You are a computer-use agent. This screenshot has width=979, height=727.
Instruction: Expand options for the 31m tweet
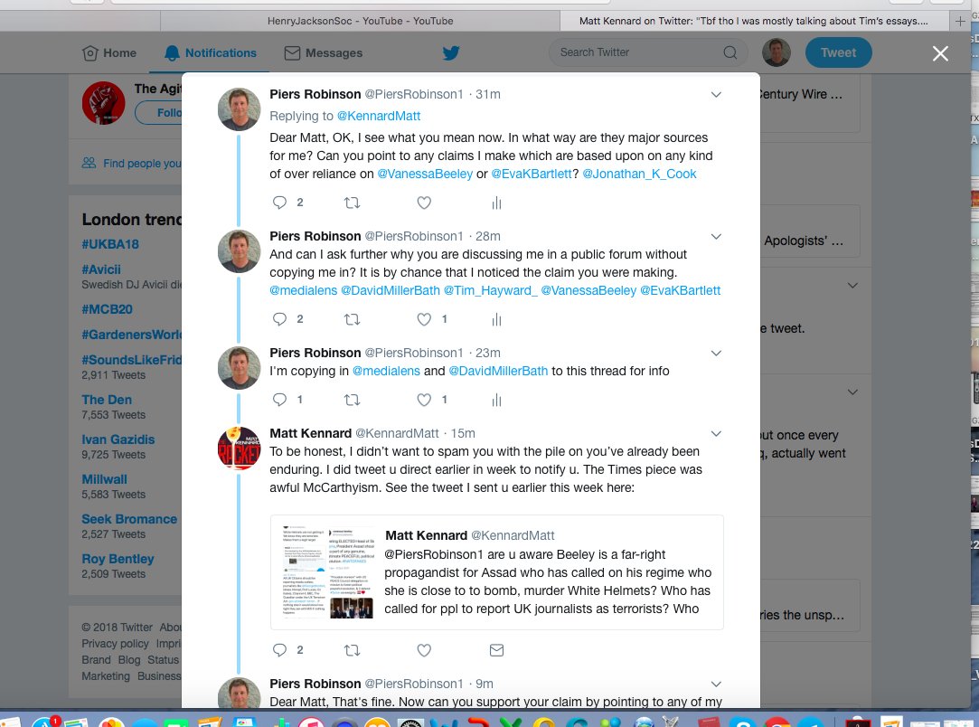[716, 95]
